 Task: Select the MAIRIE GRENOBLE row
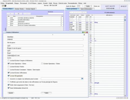click(x=35, y=20)
